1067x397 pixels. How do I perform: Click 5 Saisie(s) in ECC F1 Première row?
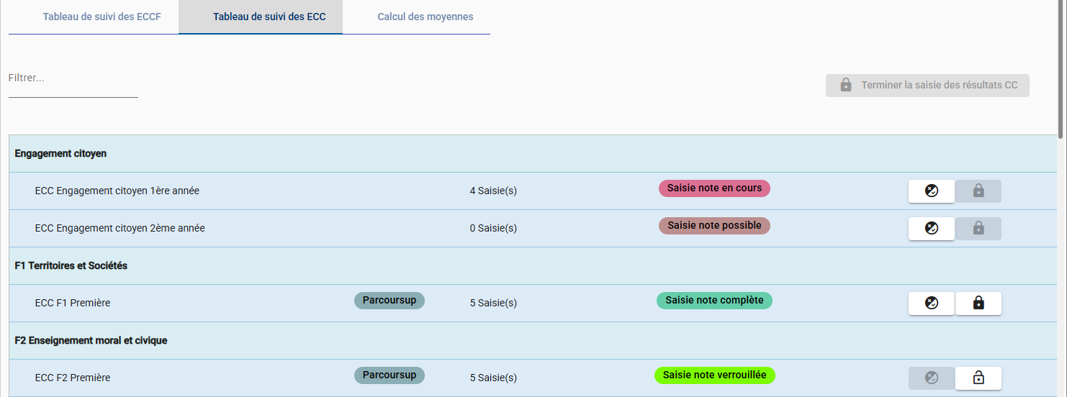click(x=493, y=304)
